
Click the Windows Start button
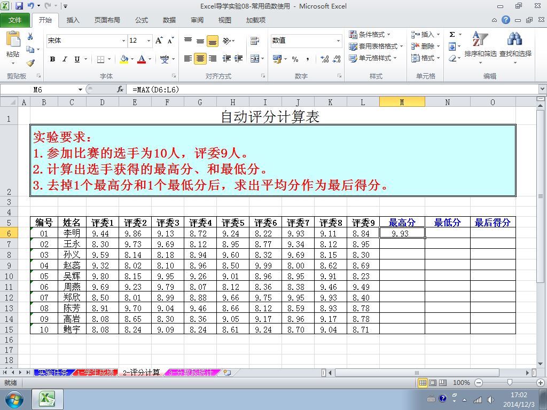[13, 399]
